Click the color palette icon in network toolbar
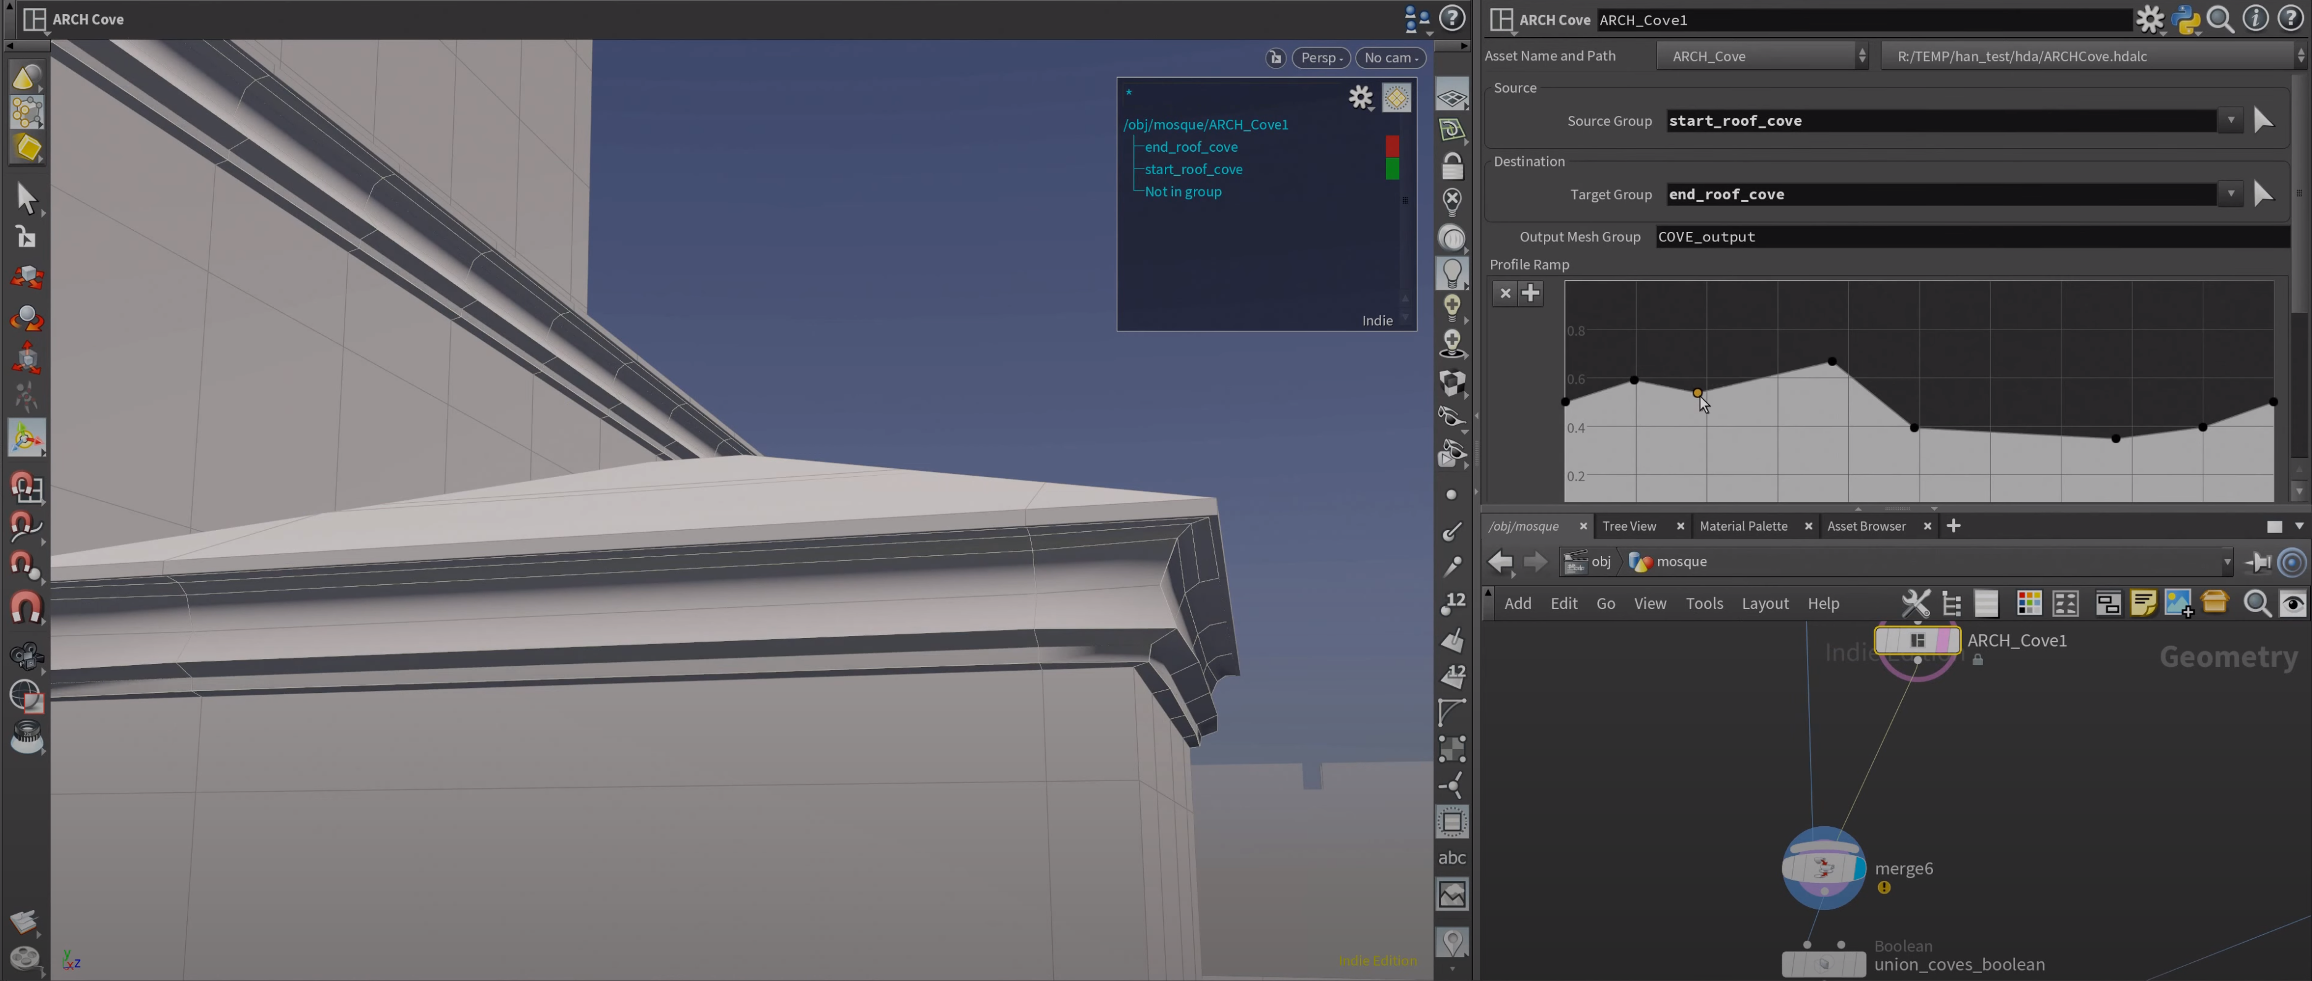Viewport: 2312px width, 981px height. tap(2029, 603)
